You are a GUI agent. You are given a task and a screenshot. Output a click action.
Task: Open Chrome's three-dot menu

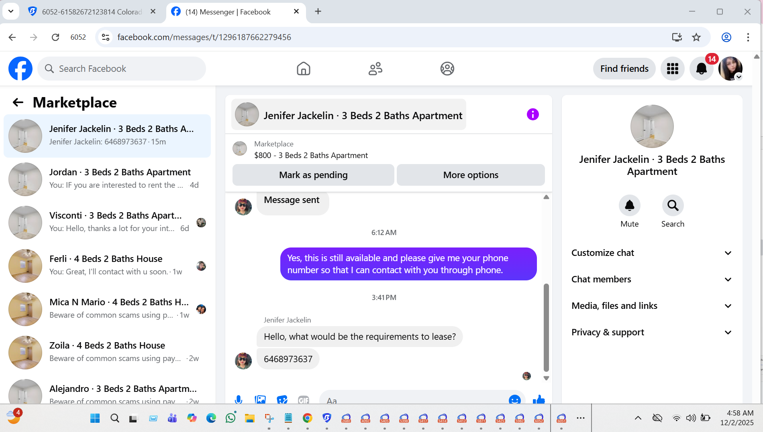point(748,37)
